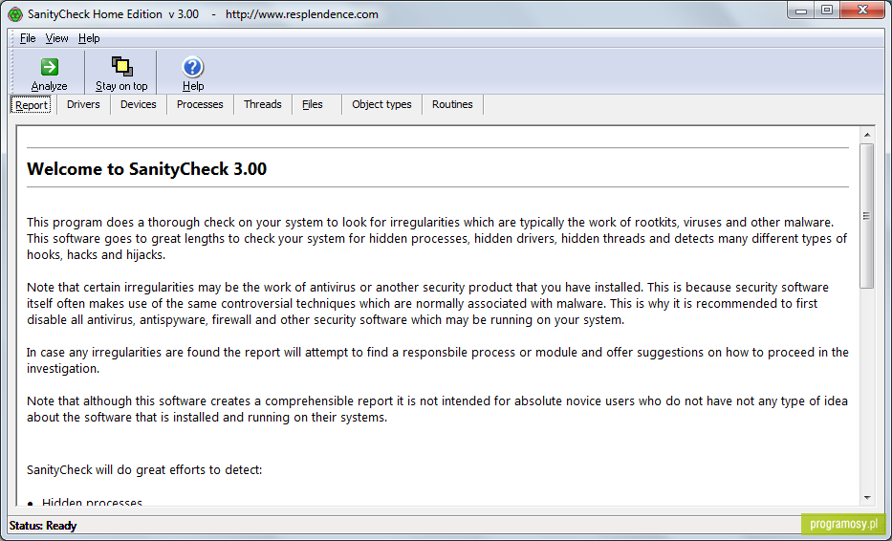Switch to the Routines tab
The width and height of the screenshot is (892, 541).
(452, 105)
